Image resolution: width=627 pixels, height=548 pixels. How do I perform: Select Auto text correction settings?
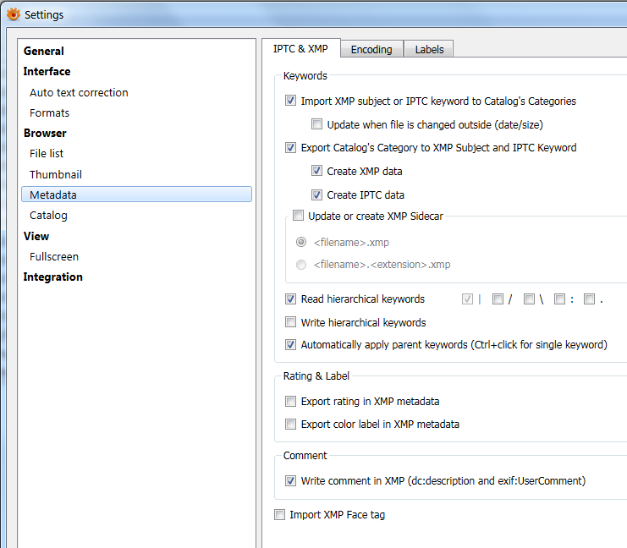(79, 93)
